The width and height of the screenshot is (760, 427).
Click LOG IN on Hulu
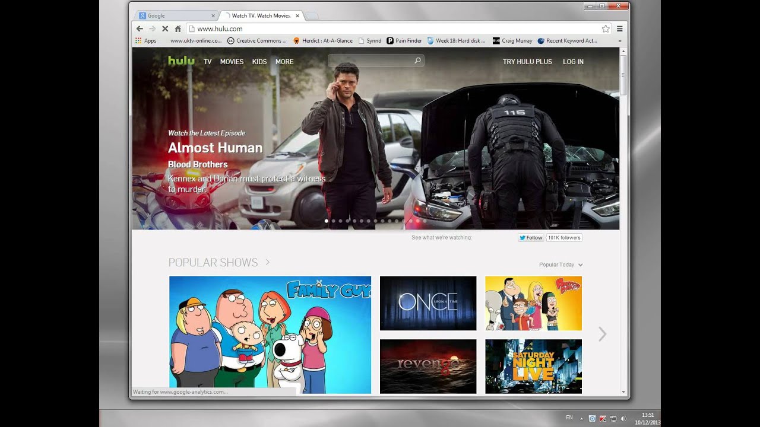pyautogui.click(x=573, y=62)
